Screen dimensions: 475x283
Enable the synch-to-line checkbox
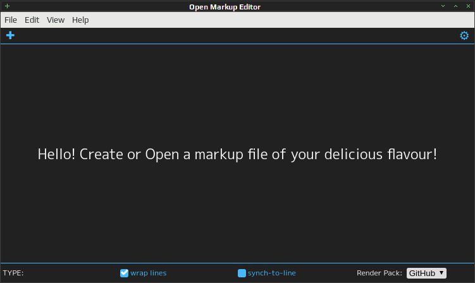(x=242, y=273)
